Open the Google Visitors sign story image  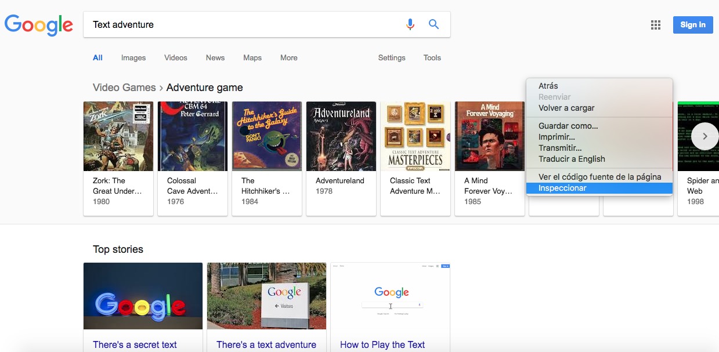point(266,296)
